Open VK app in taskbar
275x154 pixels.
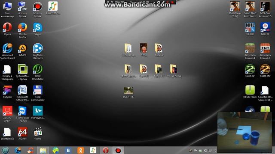[x=68, y=150]
